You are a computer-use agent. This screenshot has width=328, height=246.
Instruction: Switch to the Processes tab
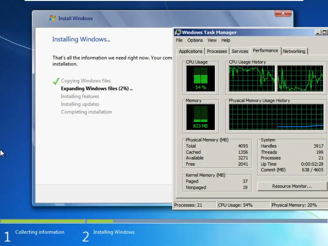(x=217, y=51)
